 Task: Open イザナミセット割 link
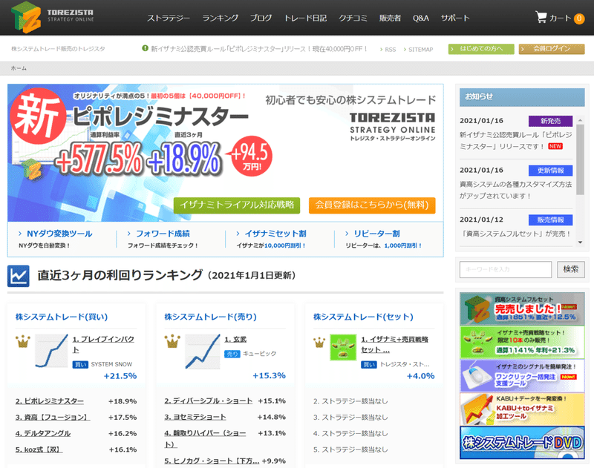(275, 234)
